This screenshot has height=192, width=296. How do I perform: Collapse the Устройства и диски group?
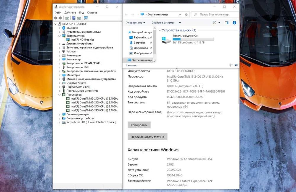[160, 30]
